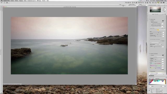Adjust the Rouge color slider
The width and height of the screenshot is (167, 94).
[156, 64]
